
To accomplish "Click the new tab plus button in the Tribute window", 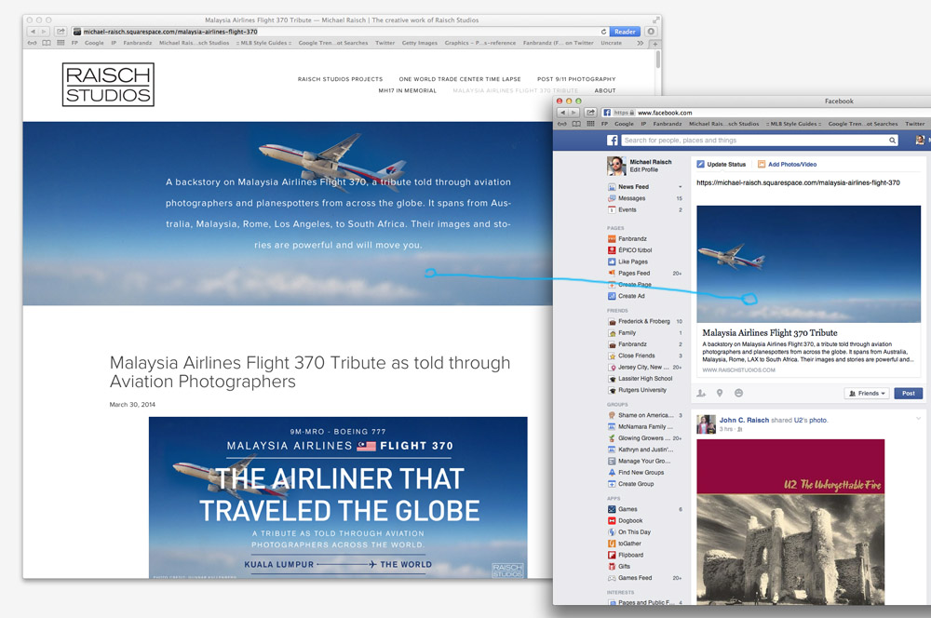I will pyautogui.click(x=654, y=44).
